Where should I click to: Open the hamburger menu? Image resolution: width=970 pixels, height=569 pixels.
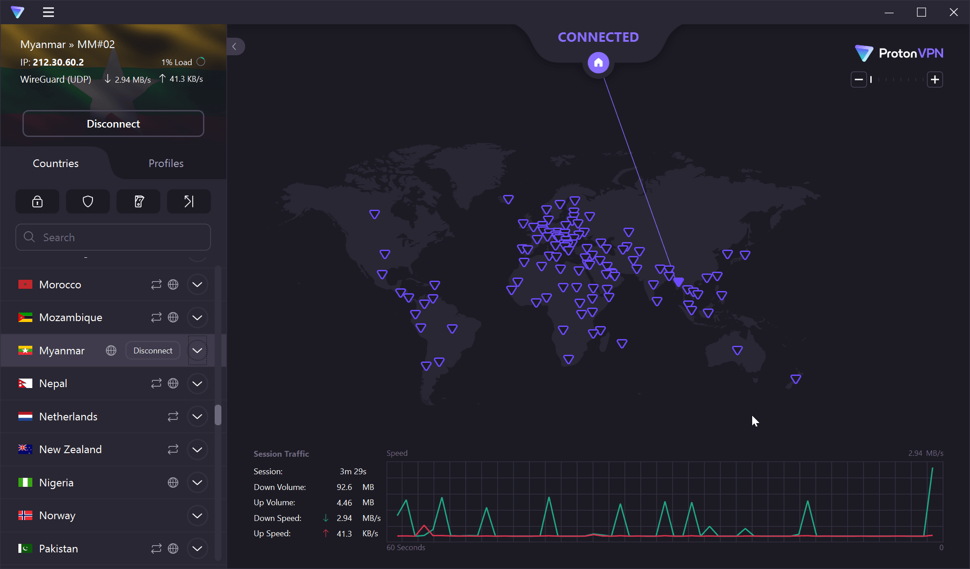pos(48,12)
